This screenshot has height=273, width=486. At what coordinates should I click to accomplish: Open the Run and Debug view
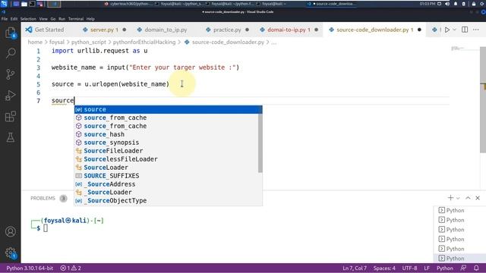point(10,96)
